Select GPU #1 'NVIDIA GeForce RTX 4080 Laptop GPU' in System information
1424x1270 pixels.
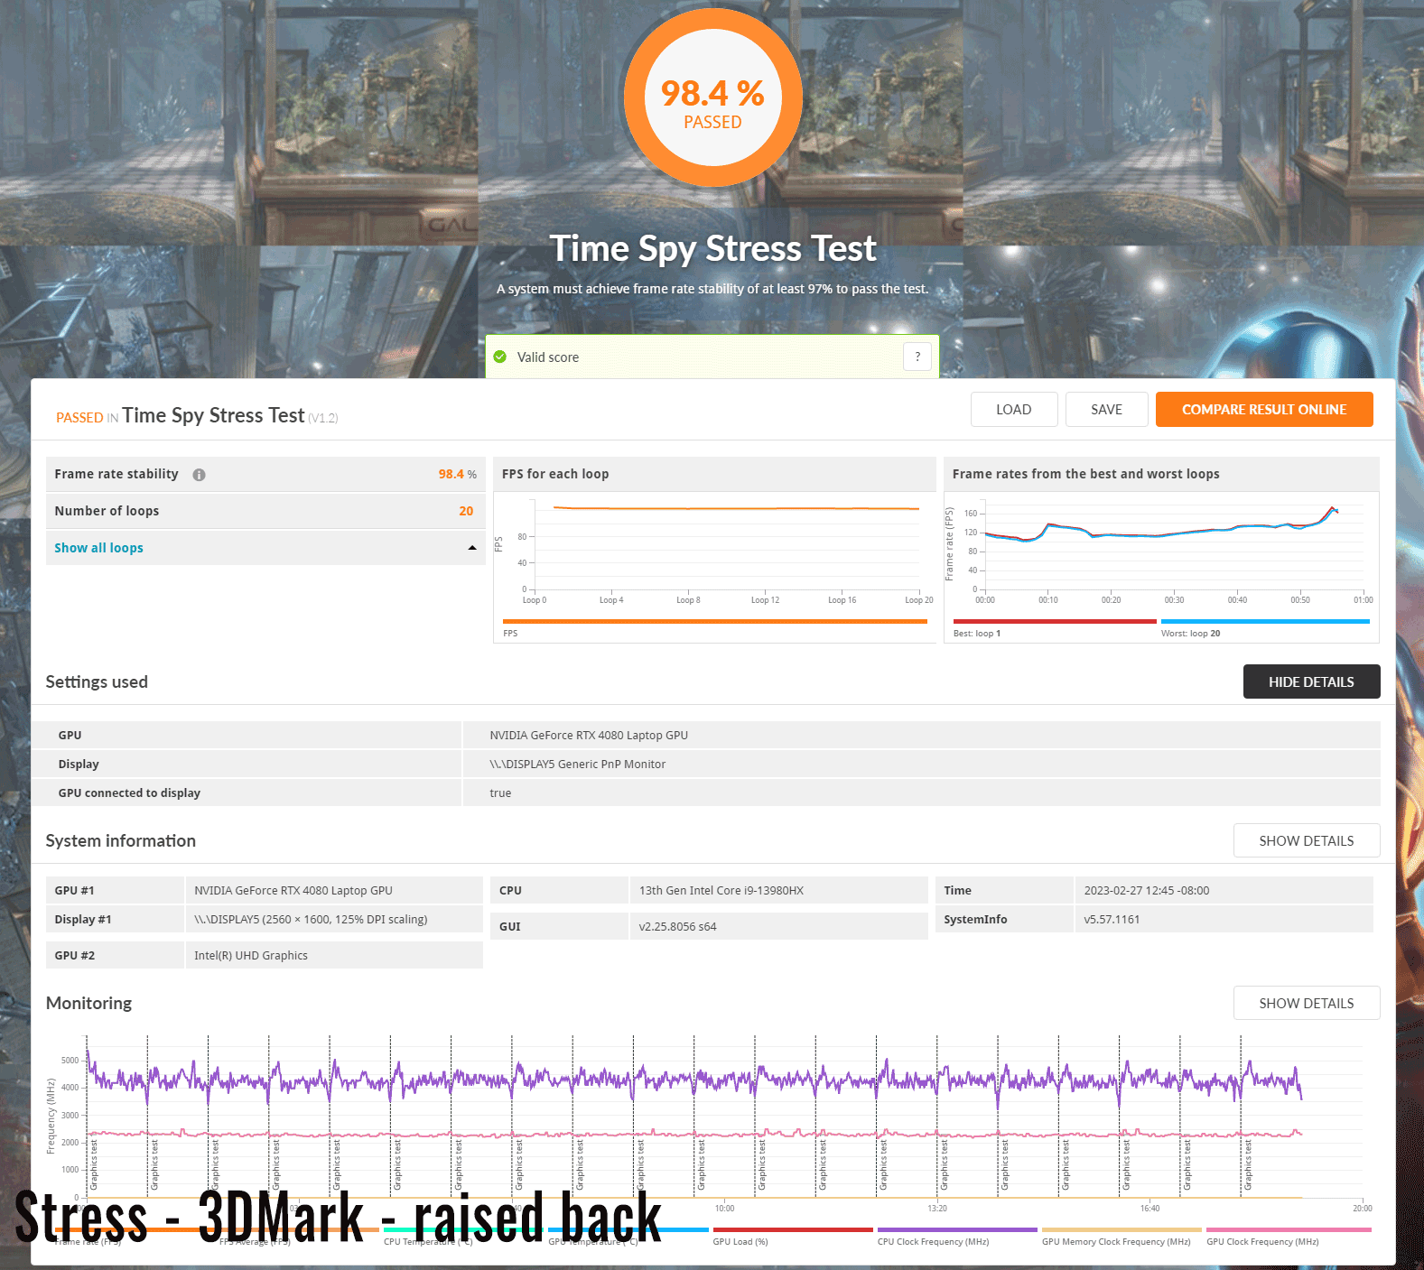click(293, 890)
